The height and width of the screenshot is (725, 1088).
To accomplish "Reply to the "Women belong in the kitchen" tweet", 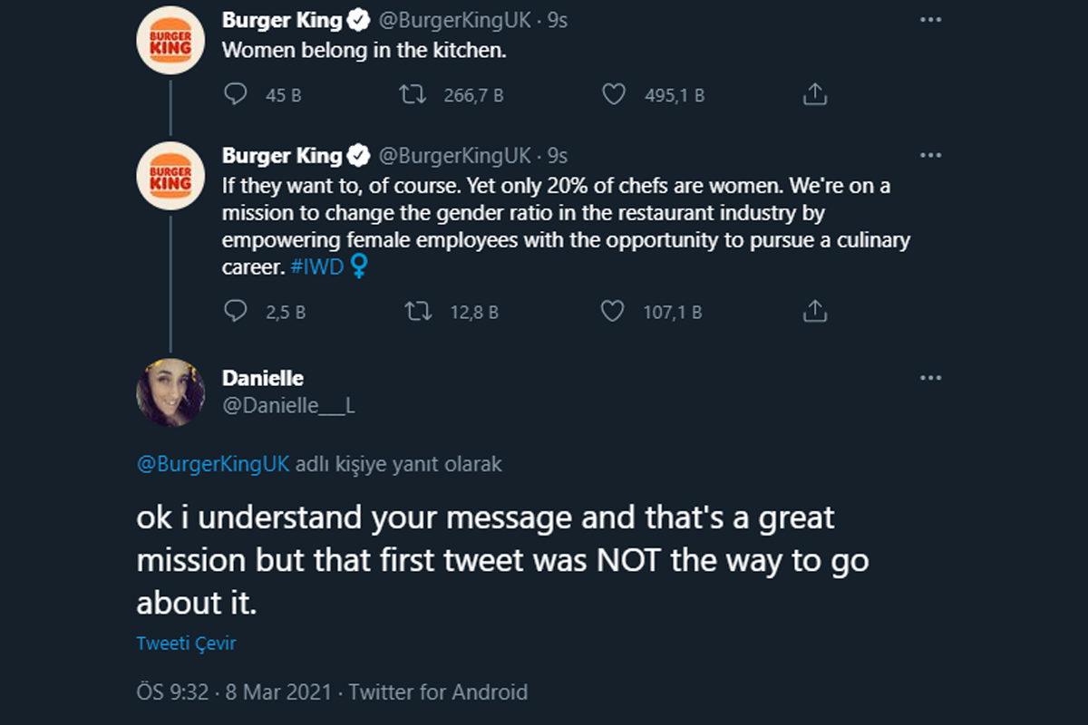I will pos(236,94).
